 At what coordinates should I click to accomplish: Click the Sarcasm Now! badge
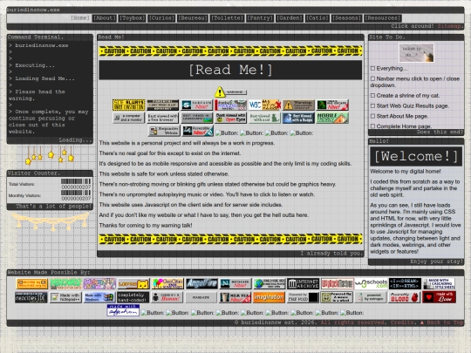point(196,105)
